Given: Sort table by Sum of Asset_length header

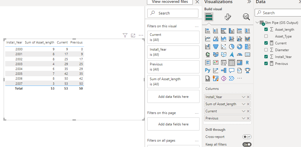Looking at the screenshot, I should [x=40, y=42].
